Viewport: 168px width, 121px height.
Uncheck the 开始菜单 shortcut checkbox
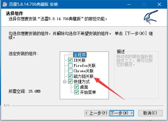click(76, 92)
